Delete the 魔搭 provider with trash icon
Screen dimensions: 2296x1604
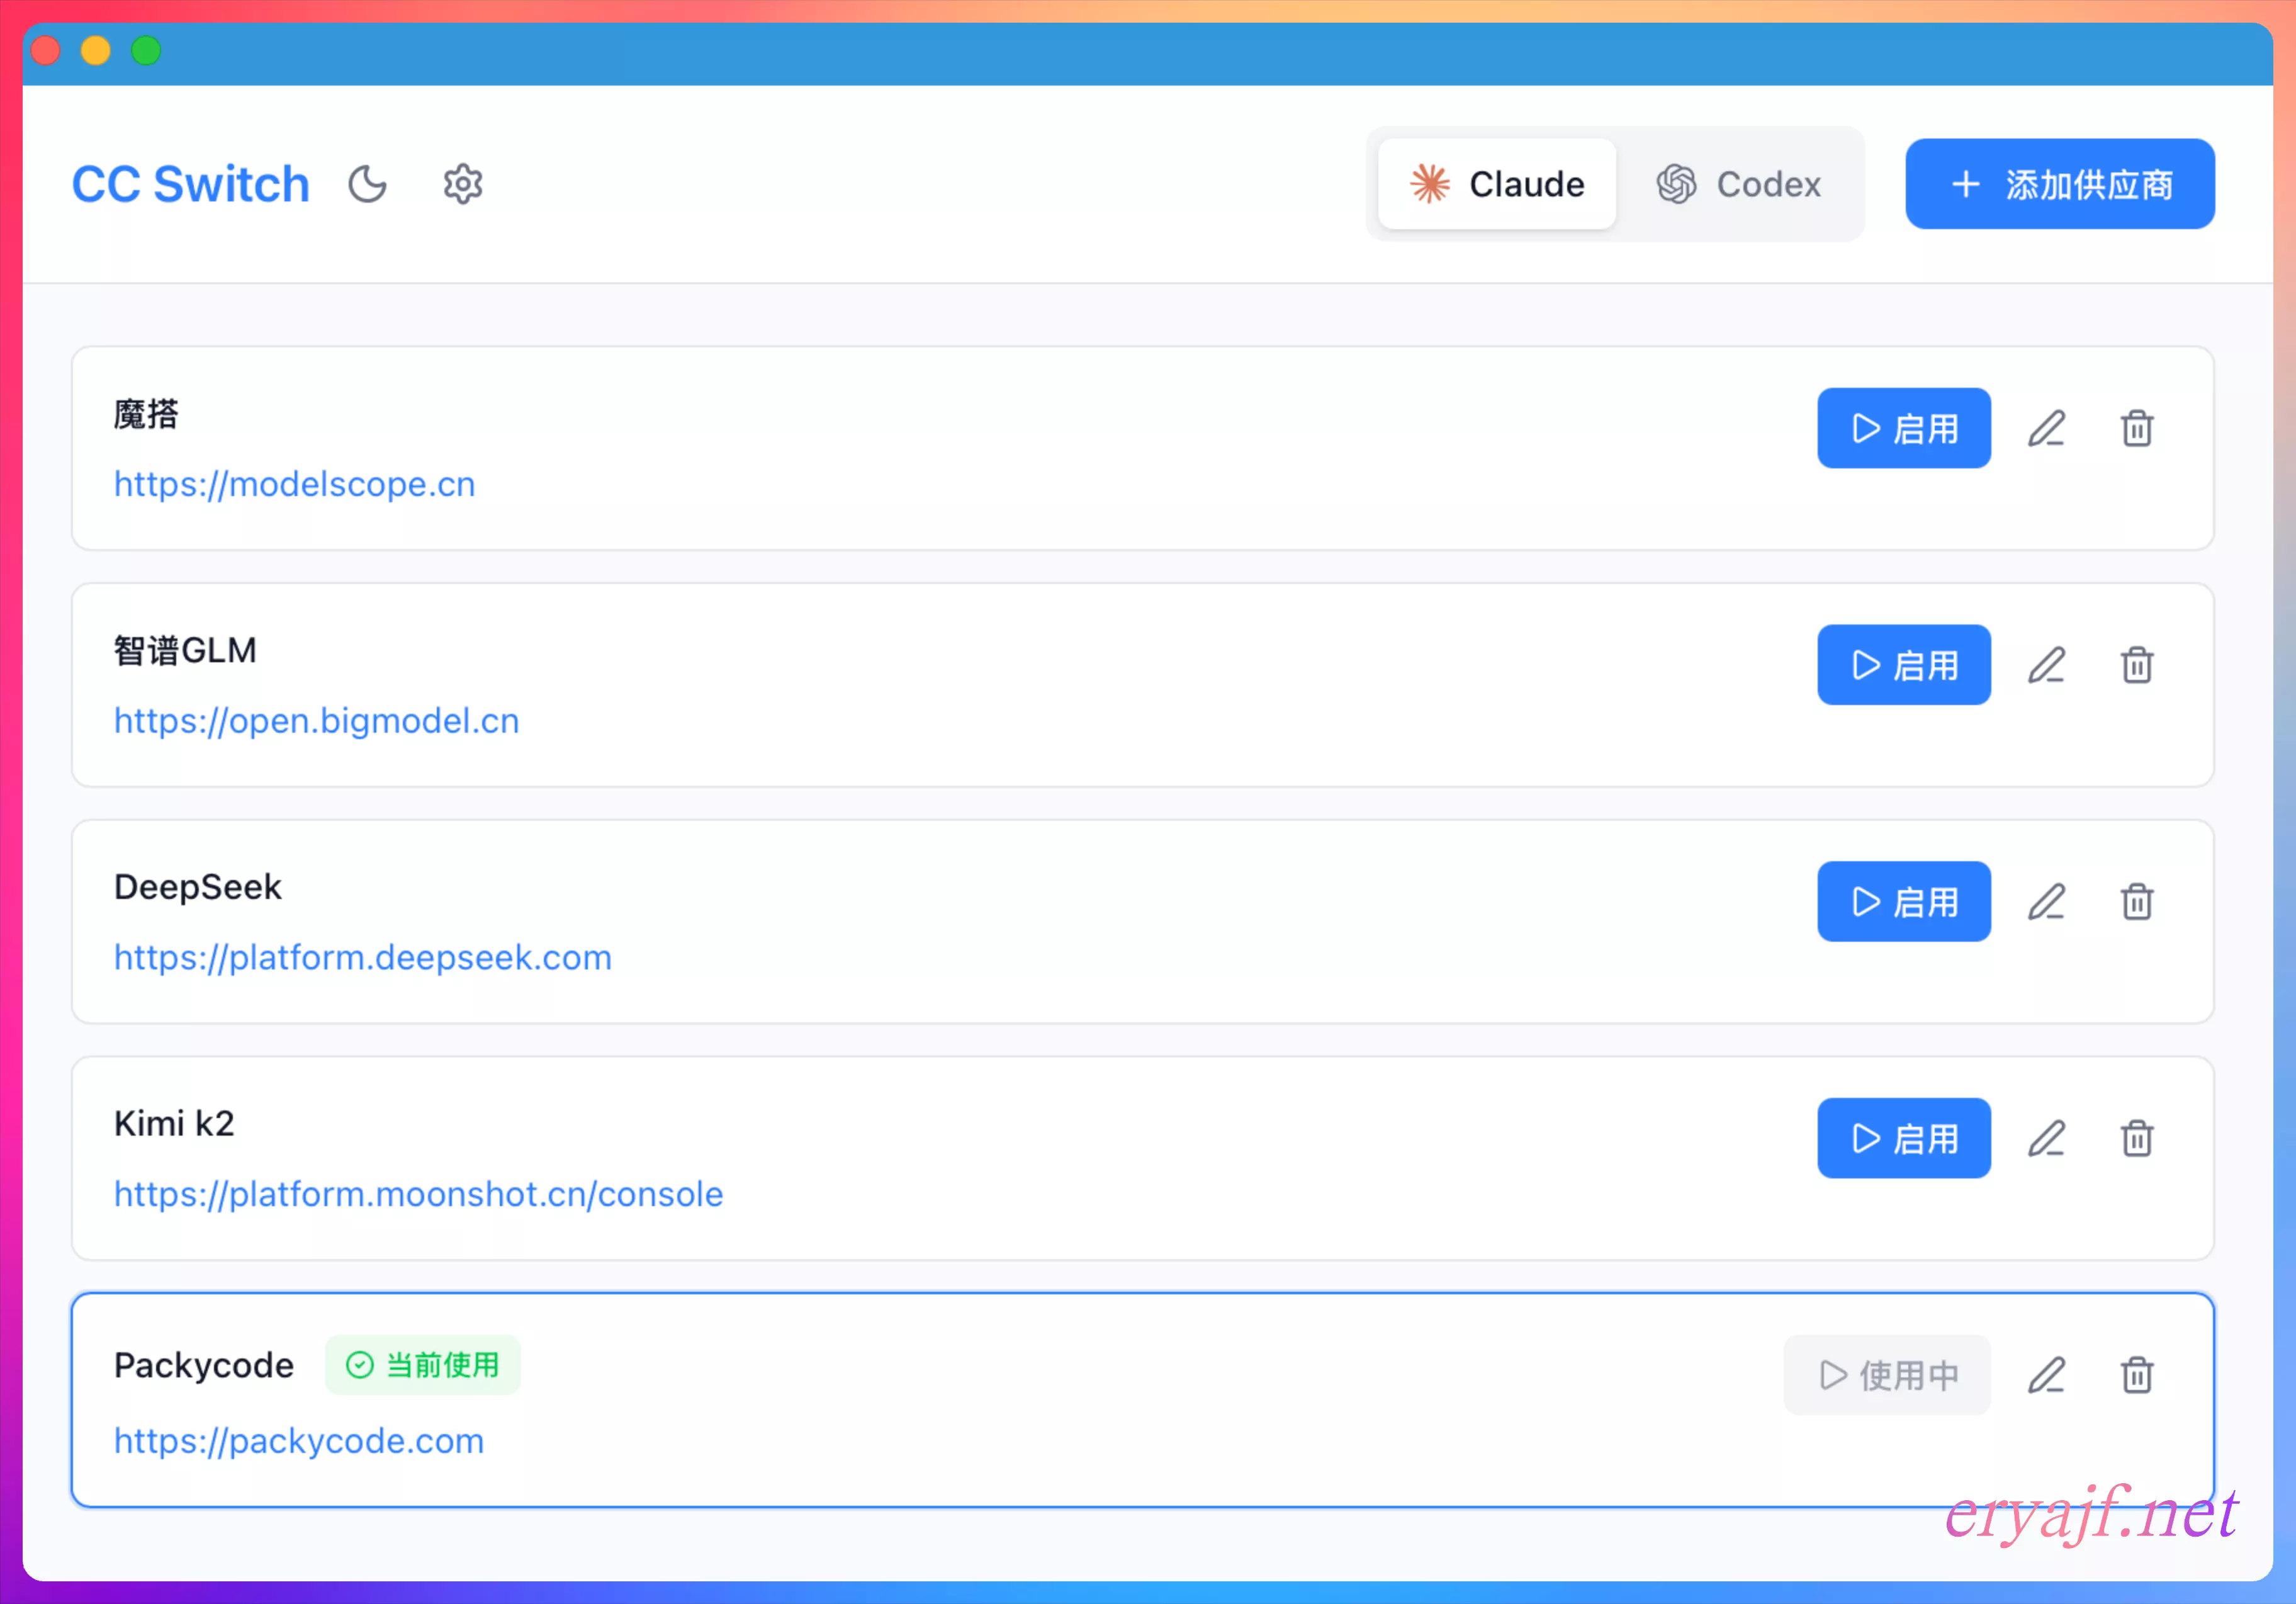point(2137,429)
